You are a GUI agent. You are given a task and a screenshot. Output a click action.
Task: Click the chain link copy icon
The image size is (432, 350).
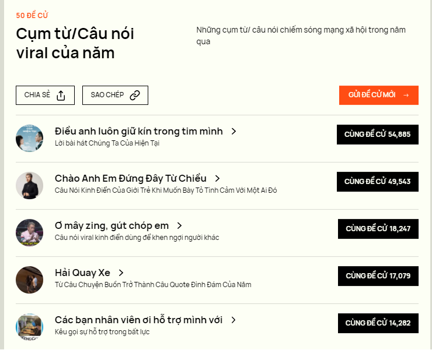[135, 96]
